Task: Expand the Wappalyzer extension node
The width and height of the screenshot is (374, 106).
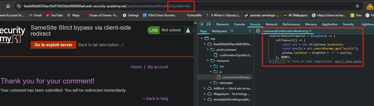Action: tap(205, 94)
